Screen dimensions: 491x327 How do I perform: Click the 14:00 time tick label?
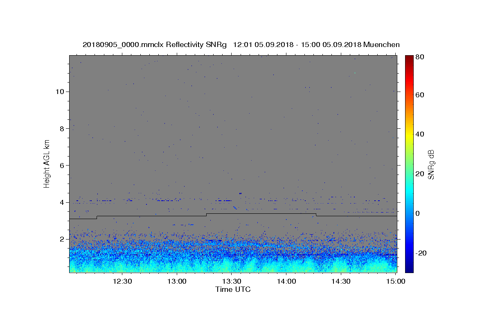pyautogui.click(x=286, y=281)
